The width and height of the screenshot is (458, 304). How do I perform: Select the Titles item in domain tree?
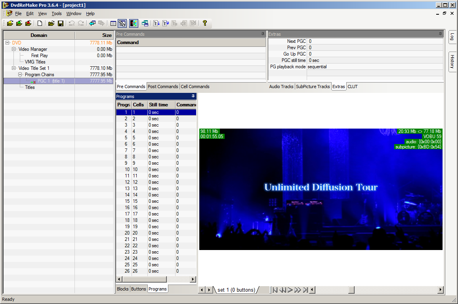30,87
